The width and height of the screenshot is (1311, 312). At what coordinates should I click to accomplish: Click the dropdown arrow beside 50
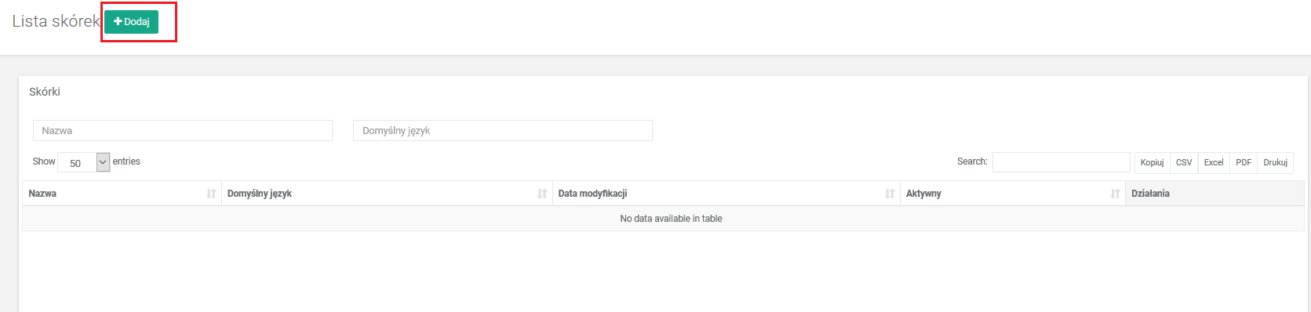click(103, 162)
